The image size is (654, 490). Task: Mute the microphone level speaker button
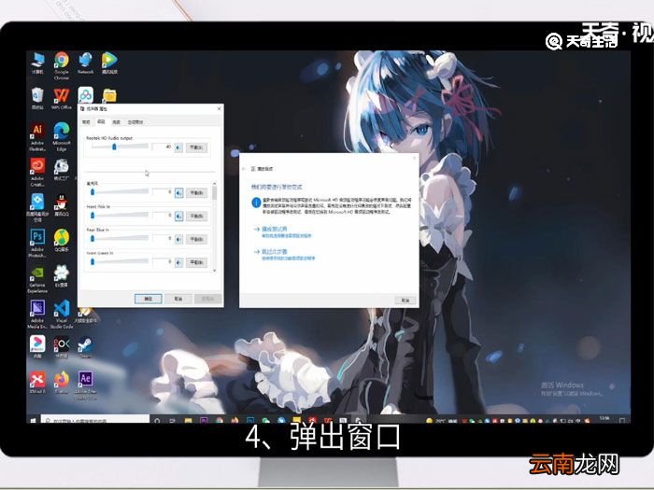coord(179,193)
